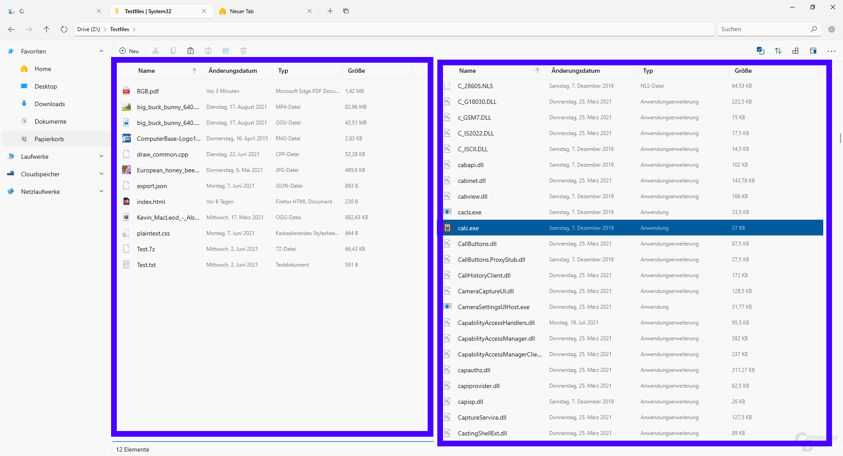Copy the selected item from the toolbar
Image resolution: width=843 pixels, height=456 pixels.
(x=173, y=51)
